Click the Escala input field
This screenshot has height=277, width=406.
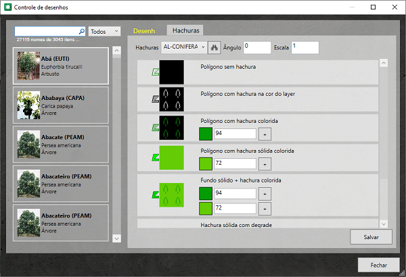[304, 47]
